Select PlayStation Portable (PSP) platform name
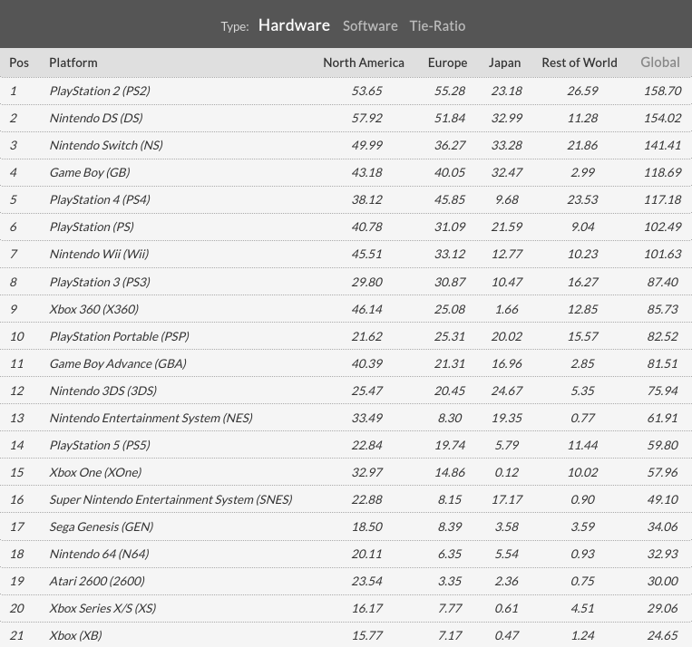 click(119, 336)
